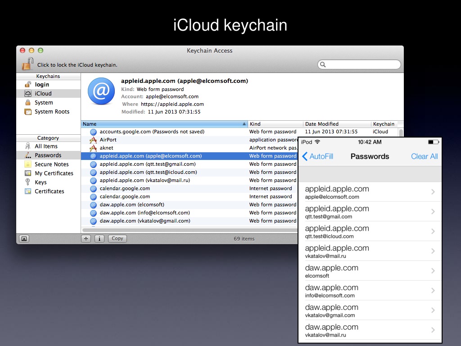Click the info (i) button
Image resolution: width=461 pixels, height=346 pixels.
click(x=99, y=239)
